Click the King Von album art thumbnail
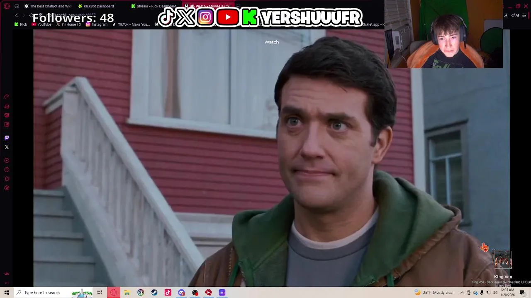Screen dimensions: 531x298 coord(503,261)
